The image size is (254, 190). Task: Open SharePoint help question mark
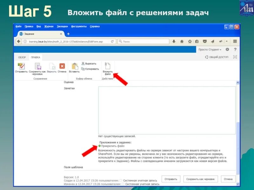click(235, 50)
